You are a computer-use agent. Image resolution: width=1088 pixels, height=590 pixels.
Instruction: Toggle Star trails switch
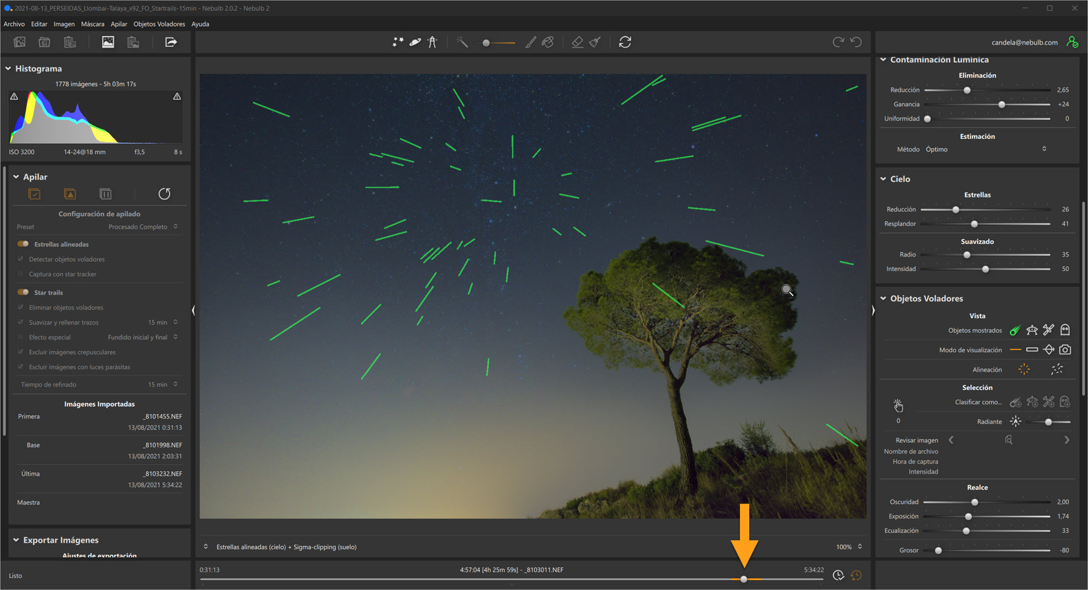23,292
